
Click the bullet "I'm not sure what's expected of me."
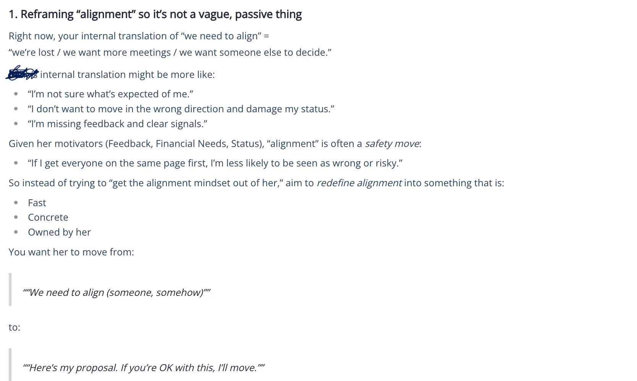point(110,94)
